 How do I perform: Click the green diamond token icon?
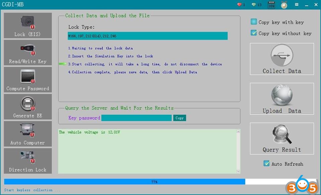(254, 5)
